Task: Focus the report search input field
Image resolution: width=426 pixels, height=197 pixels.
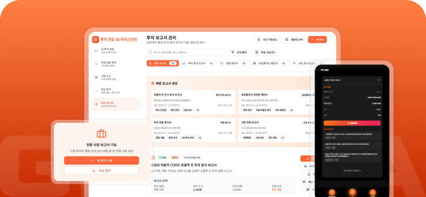Action: click(186, 52)
